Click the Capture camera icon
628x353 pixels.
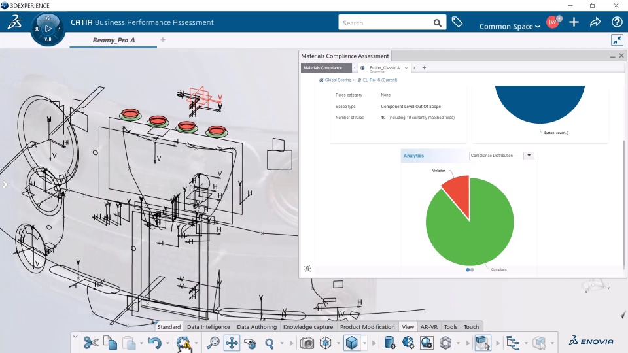point(307,343)
